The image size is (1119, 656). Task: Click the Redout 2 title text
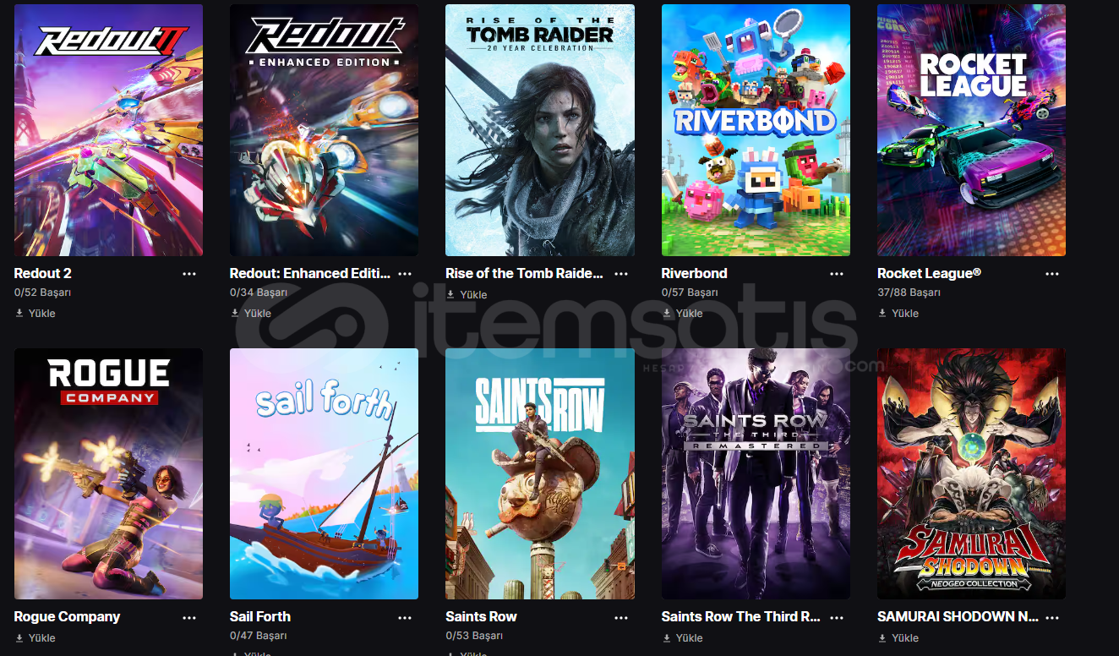pos(43,274)
